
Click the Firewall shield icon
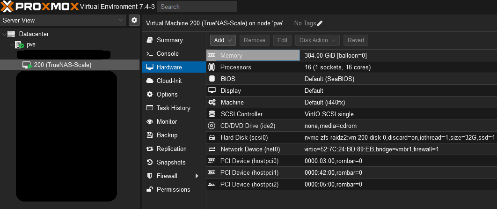(150, 176)
